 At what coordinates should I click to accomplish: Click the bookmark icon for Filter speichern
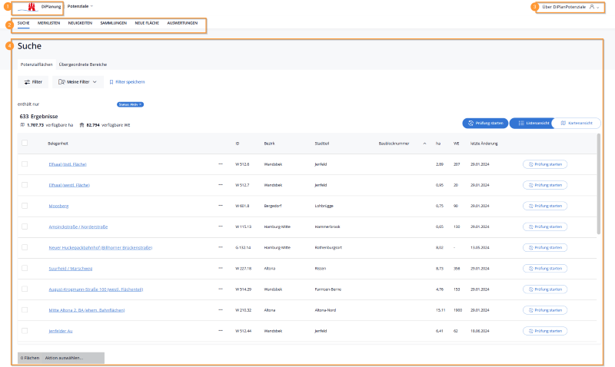point(111,81)
